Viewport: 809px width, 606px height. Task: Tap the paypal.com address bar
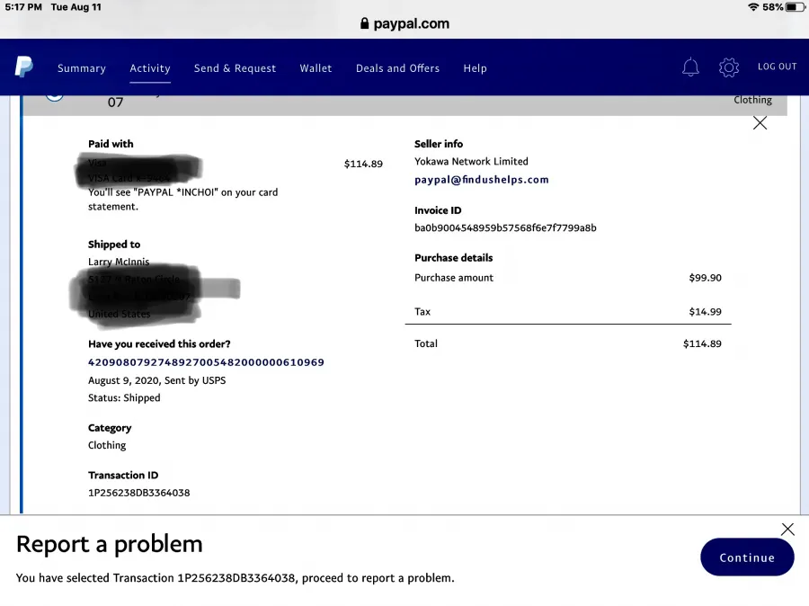pyautogui.click(x=404, y=23)
